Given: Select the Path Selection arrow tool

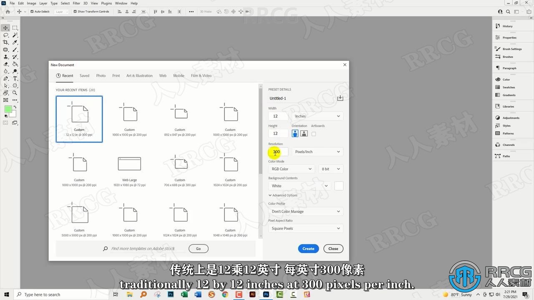Looking at the screenshot, I should 6,85.
